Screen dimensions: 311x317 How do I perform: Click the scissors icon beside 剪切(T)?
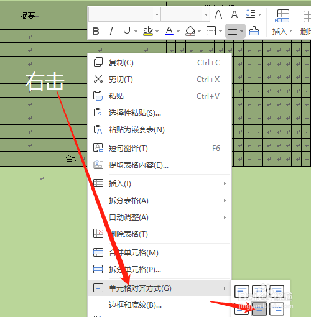click(x=98, y=79)
